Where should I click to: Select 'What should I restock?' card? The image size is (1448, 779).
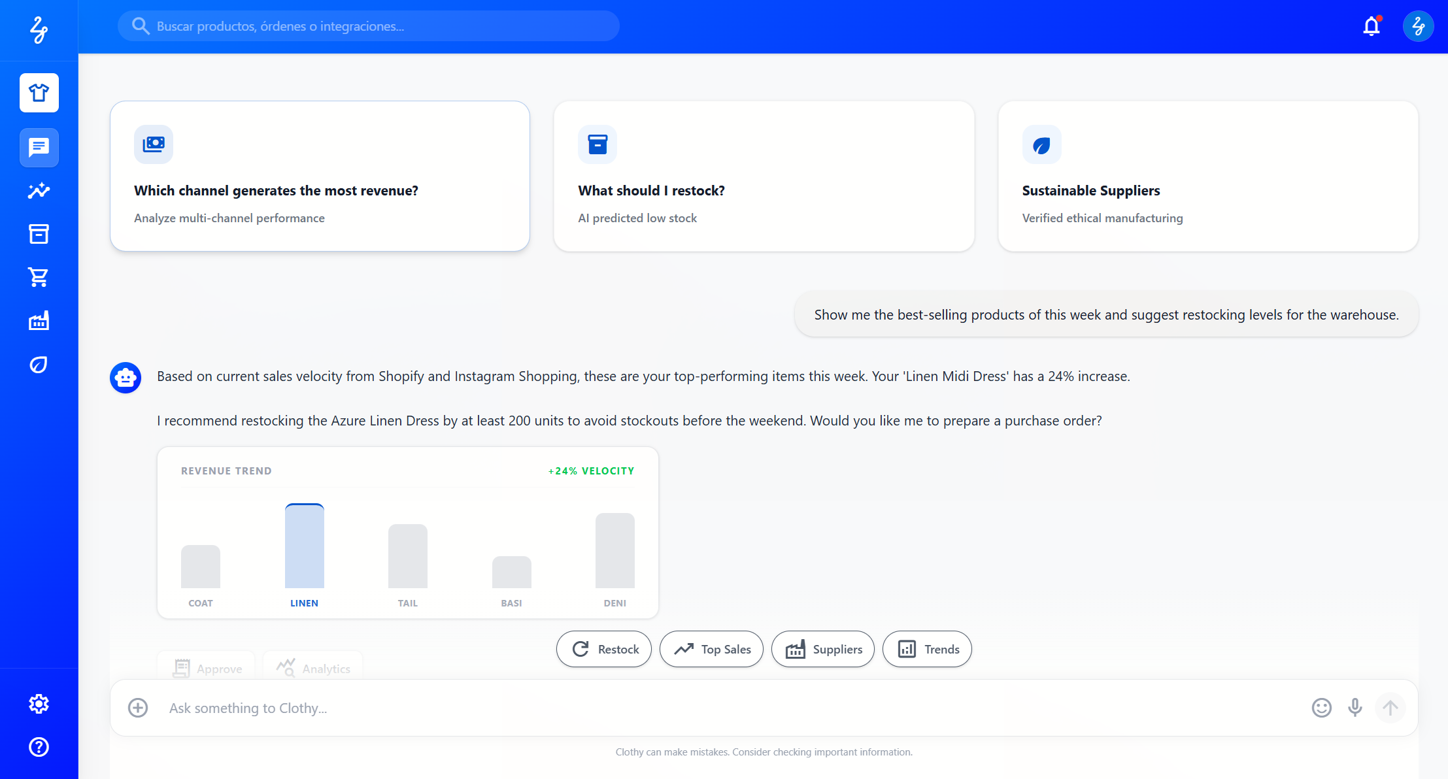tap(764, 176)
